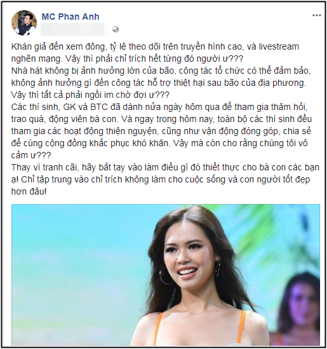Click the line starting 'Các thí sinh, GK và BTC'

[x=159, y=107]
